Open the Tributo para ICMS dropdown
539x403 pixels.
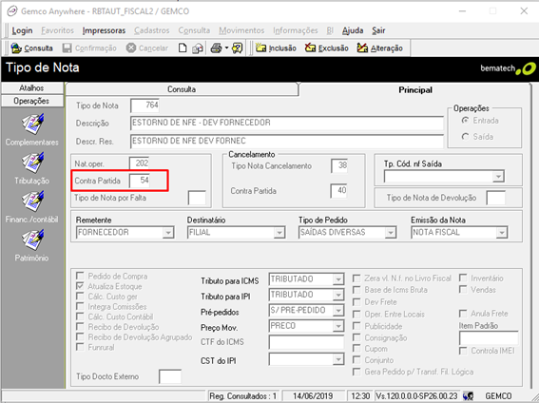(x=338, y=279)
